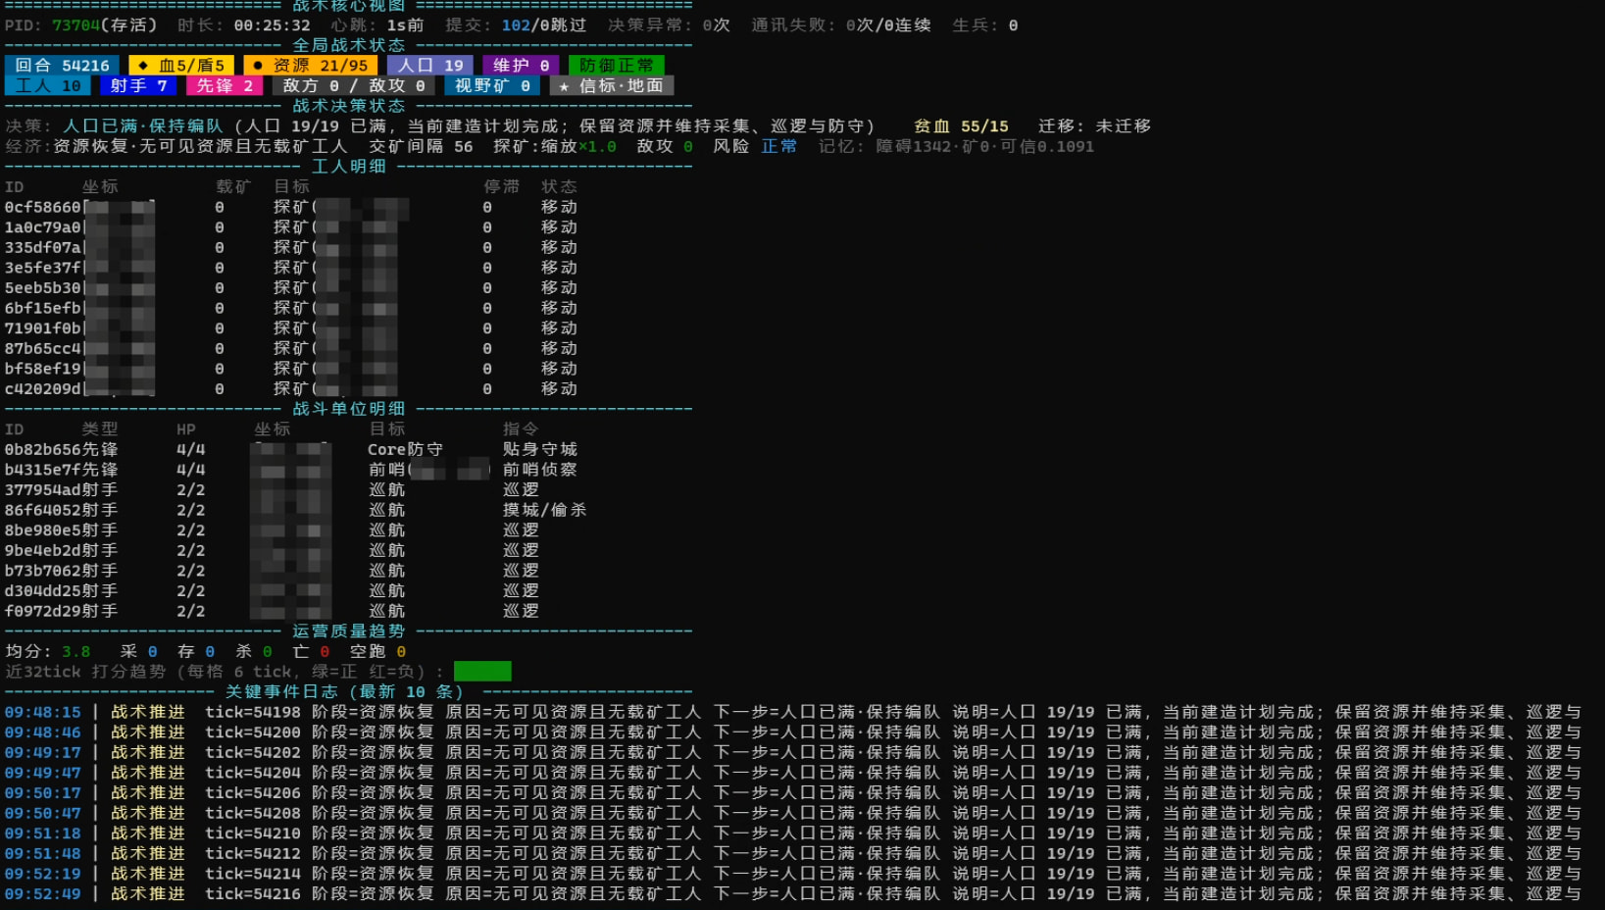The width and height of the screenshot is (1605, 910).
Task: Click the 维护 0 purple badge
Action: [x=521, y=66]
